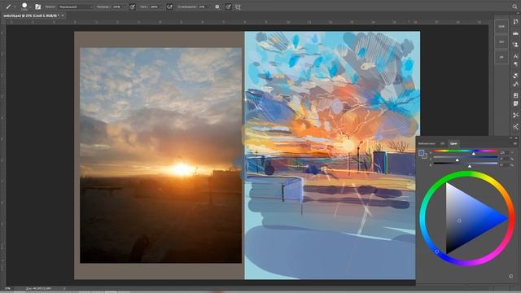Open the Clone Source panel icon
The image size is (521, 293).
pyautogui.click(x=515, y=44)
